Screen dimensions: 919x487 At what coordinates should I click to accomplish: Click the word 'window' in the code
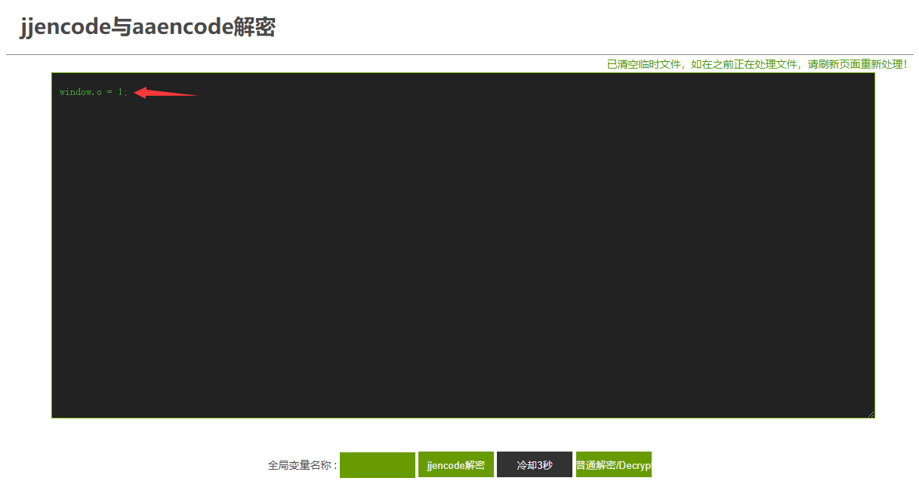tap(76, 92)
